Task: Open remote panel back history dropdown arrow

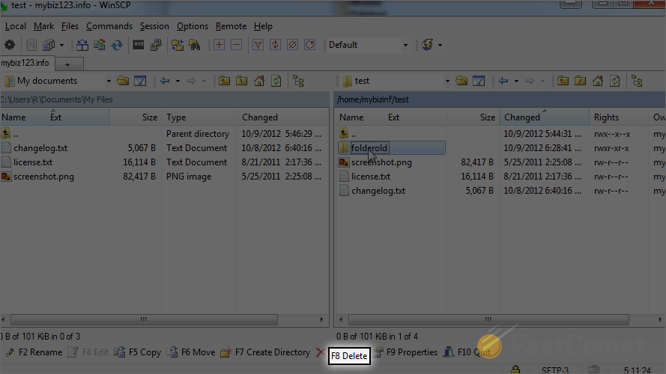Action: (x=516, y=81)
